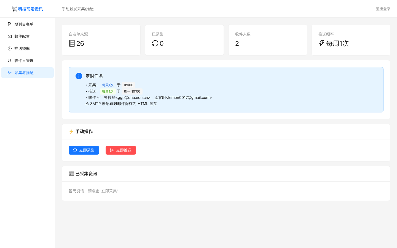397x248 pixels.
Task: Click the recipient count value 2
Action: pos(237,44)
